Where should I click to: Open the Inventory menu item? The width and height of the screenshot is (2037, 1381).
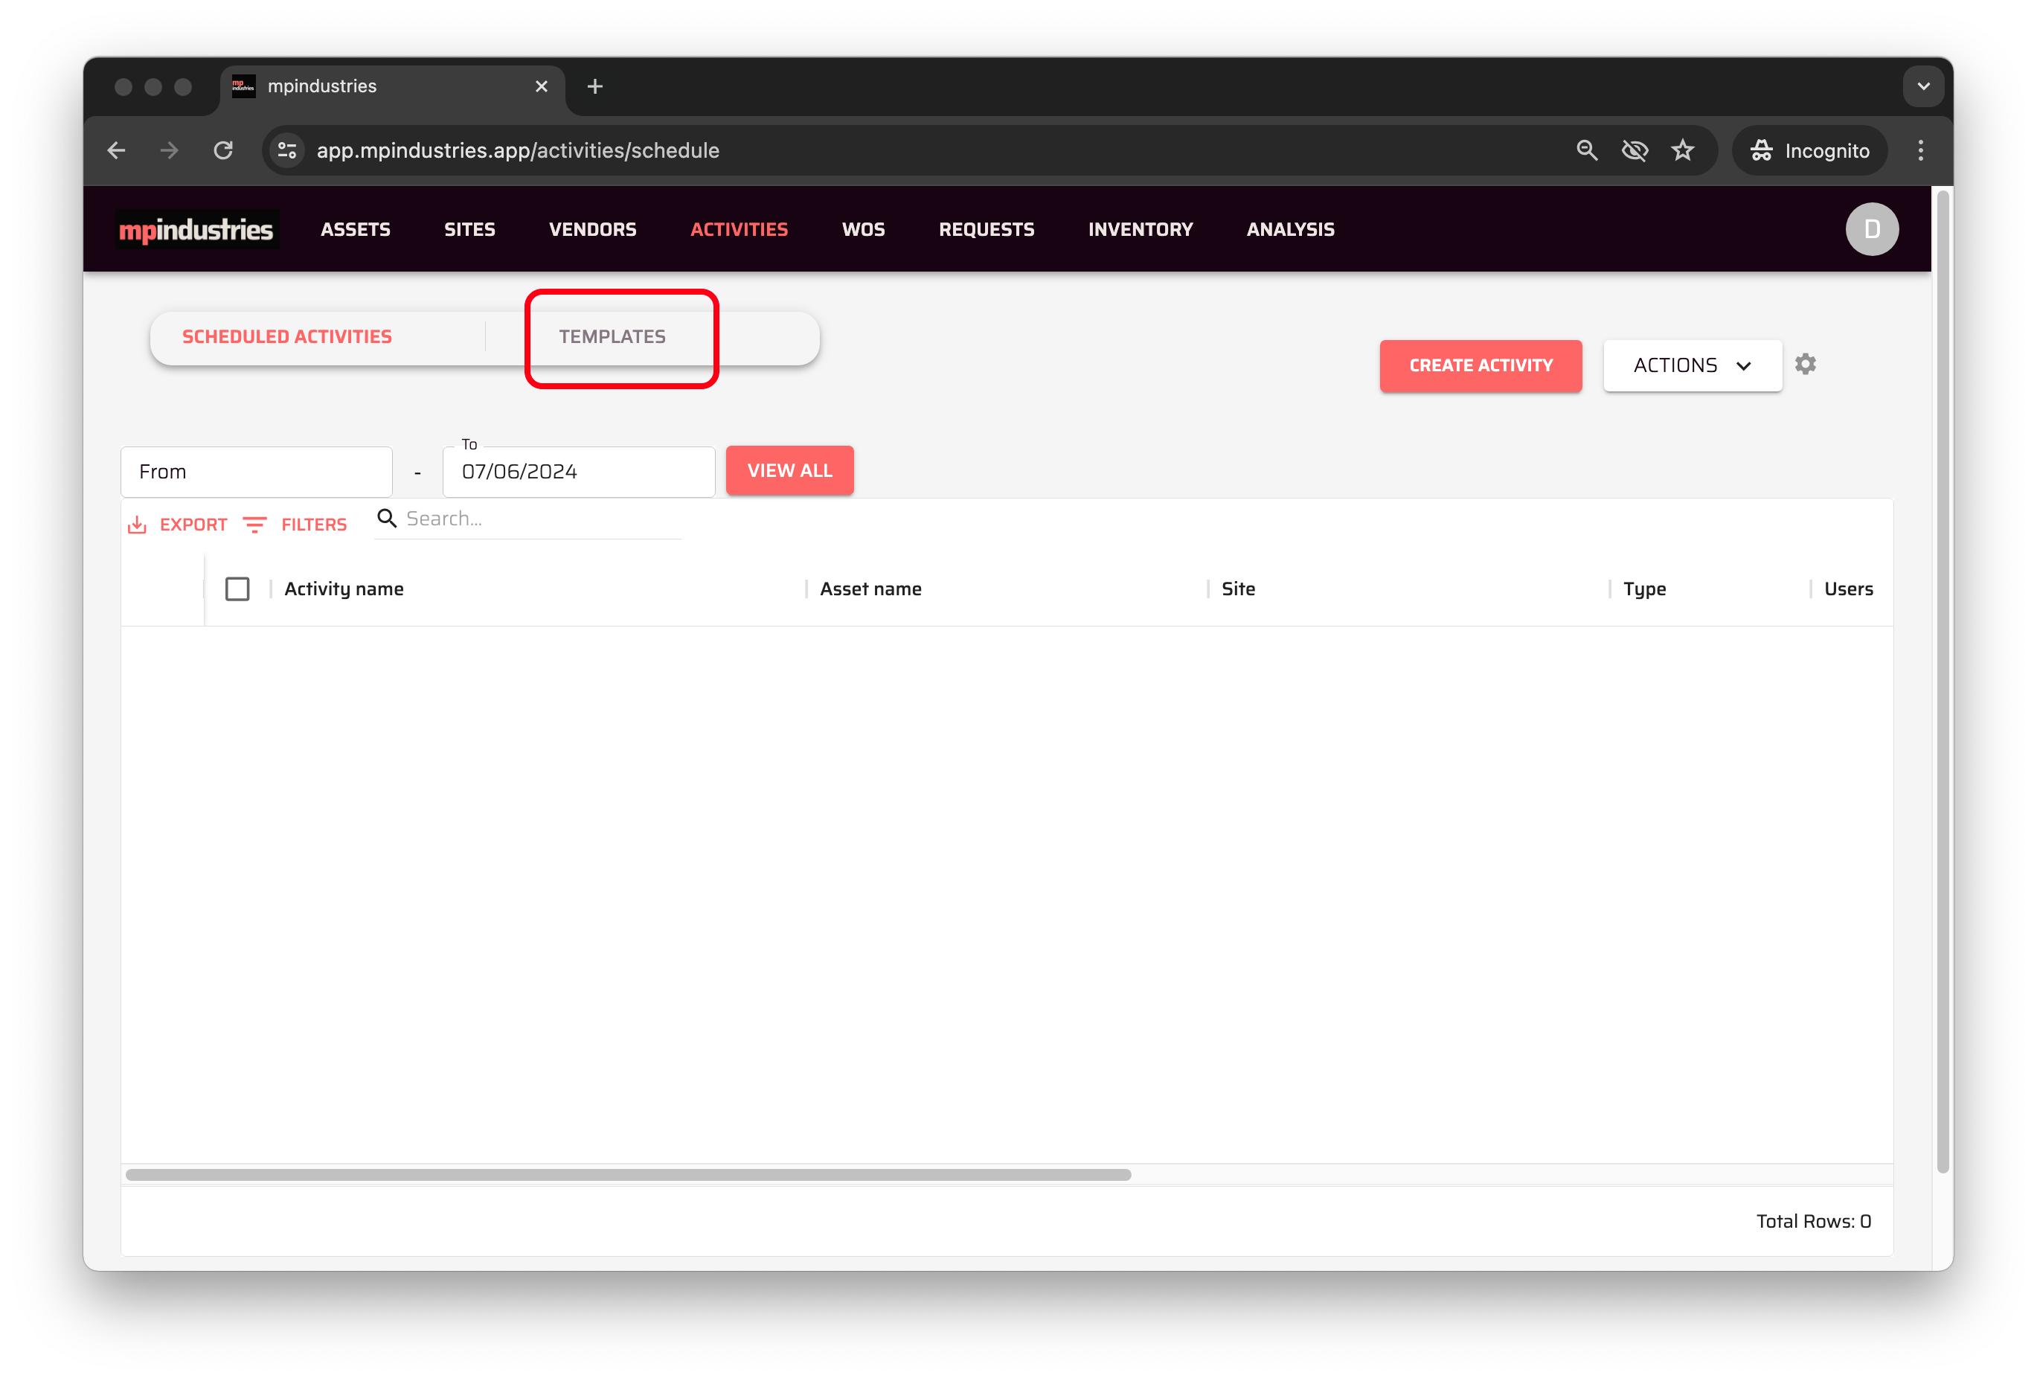(1140, 229)
